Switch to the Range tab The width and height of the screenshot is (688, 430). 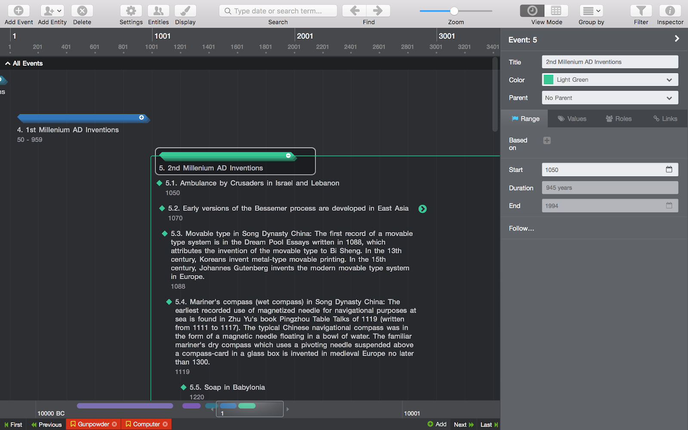[x=525, y=119]
